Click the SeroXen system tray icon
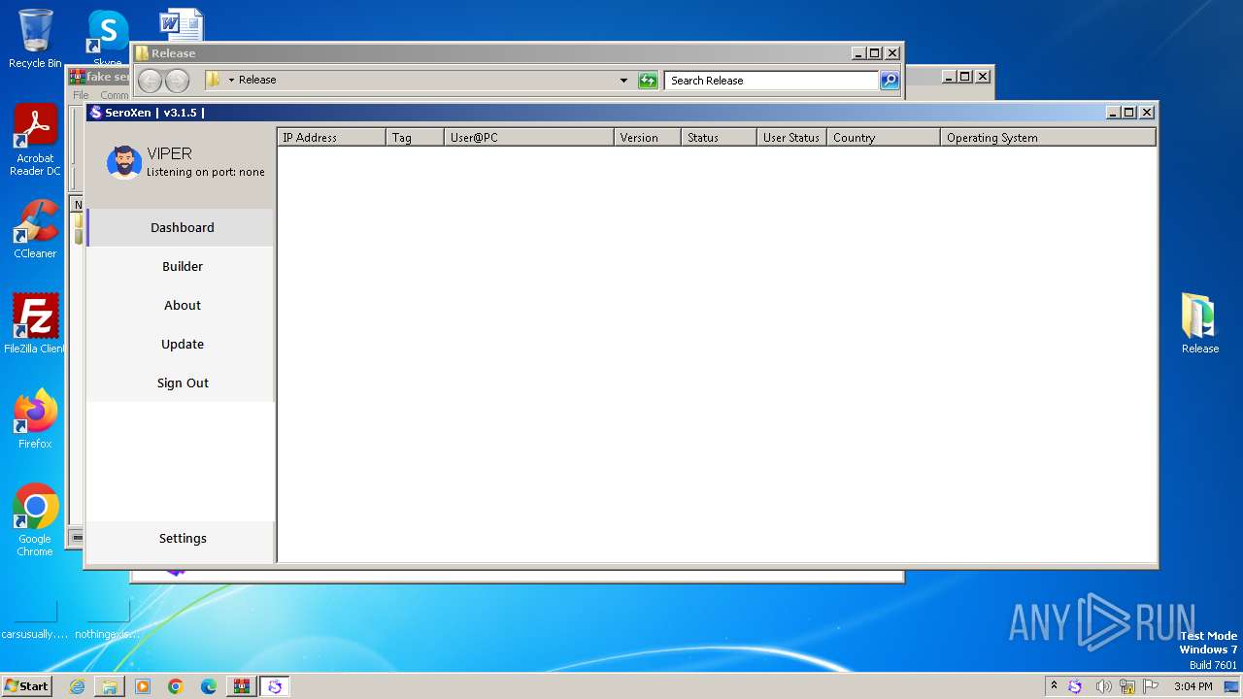 tap(1075, 686)
